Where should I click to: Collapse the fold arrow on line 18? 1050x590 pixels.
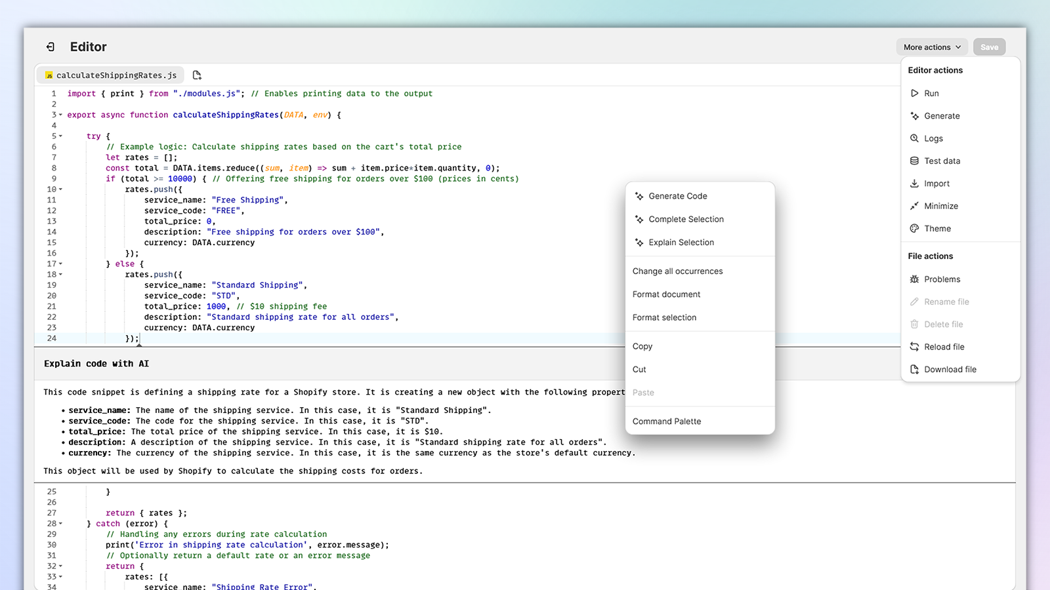(61, 275)
